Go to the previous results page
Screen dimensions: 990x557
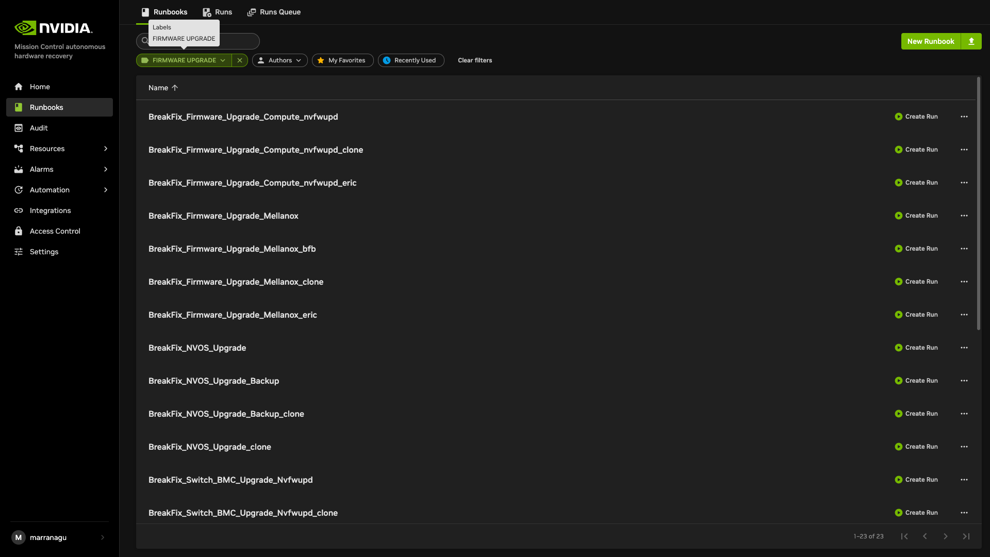925,536
